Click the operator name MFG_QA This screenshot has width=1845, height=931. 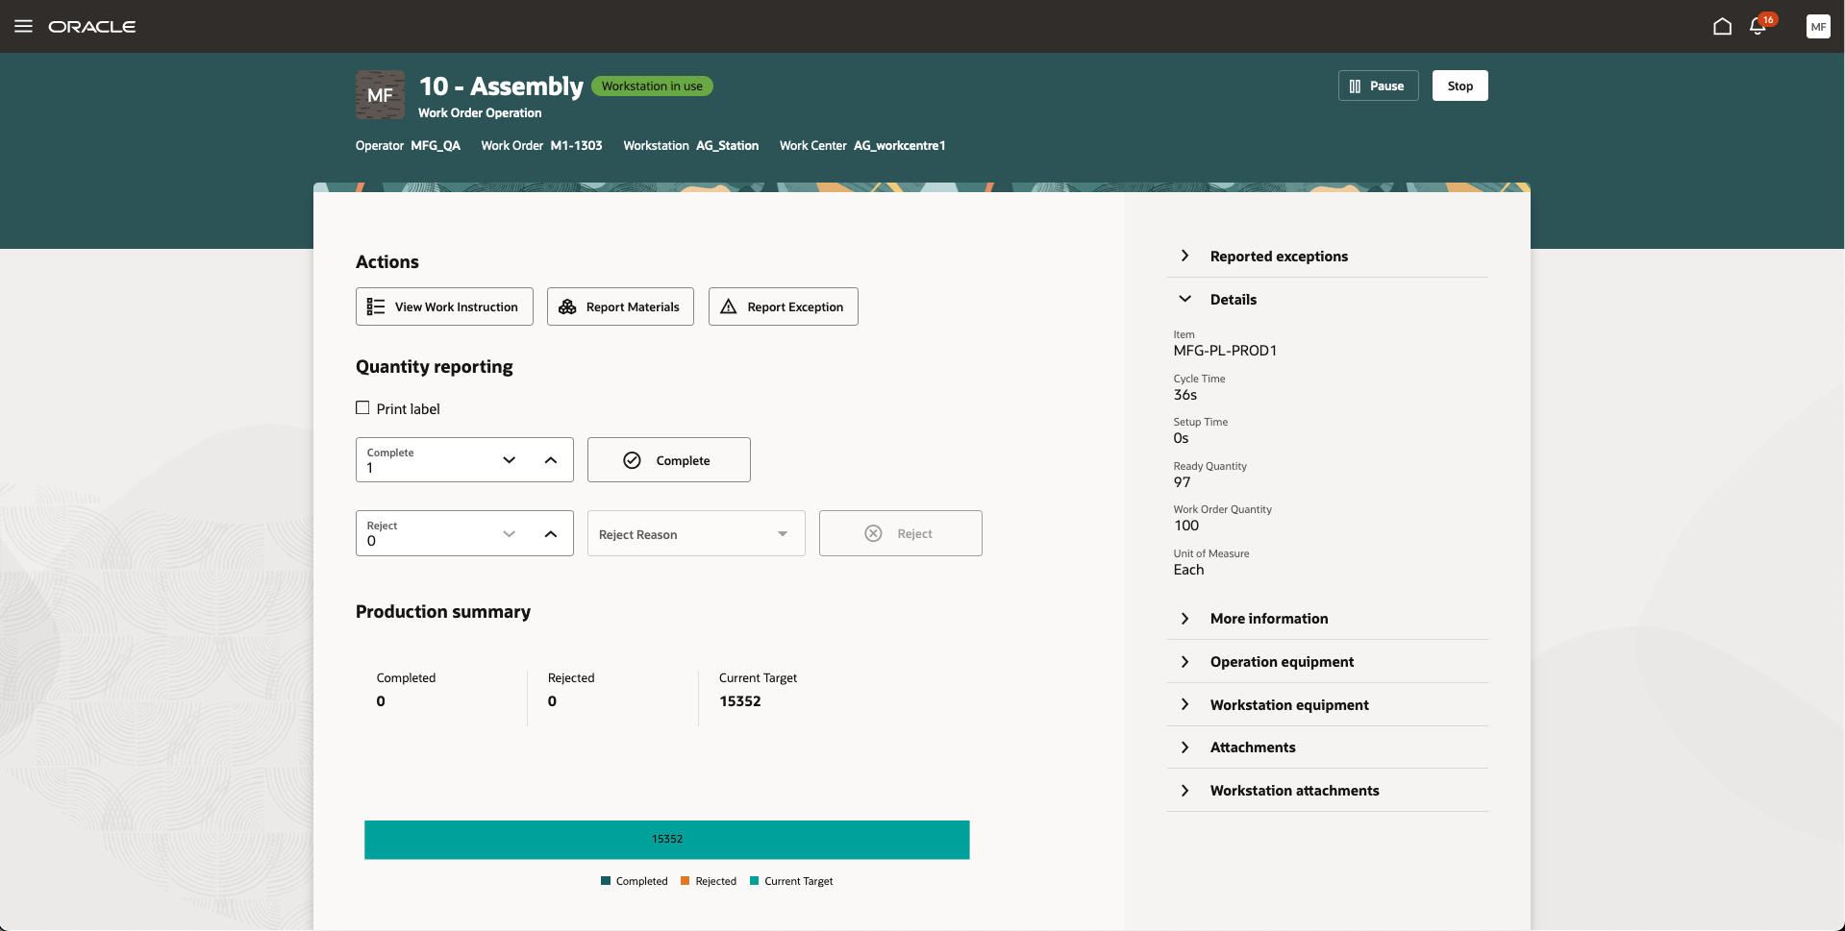[x=436, y=145]
